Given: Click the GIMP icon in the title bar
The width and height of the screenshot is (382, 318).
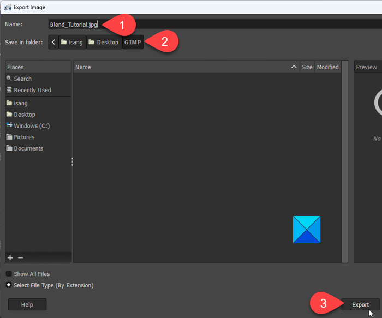Looking at the screenshot, I should 8,7.
